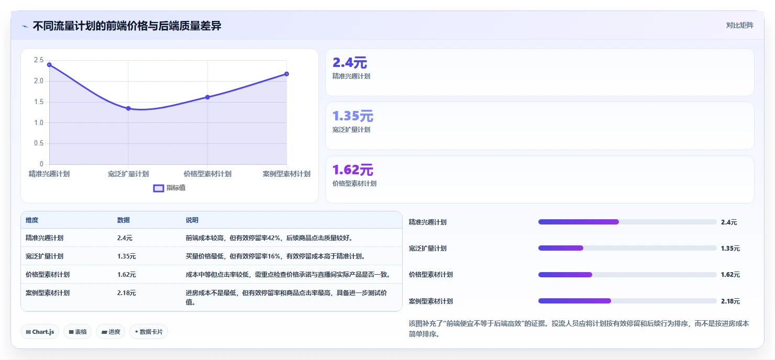Viewport: 775px width, 360px height.
Task: Click the 2.5 y-axis label
Action: click(39, 60)
